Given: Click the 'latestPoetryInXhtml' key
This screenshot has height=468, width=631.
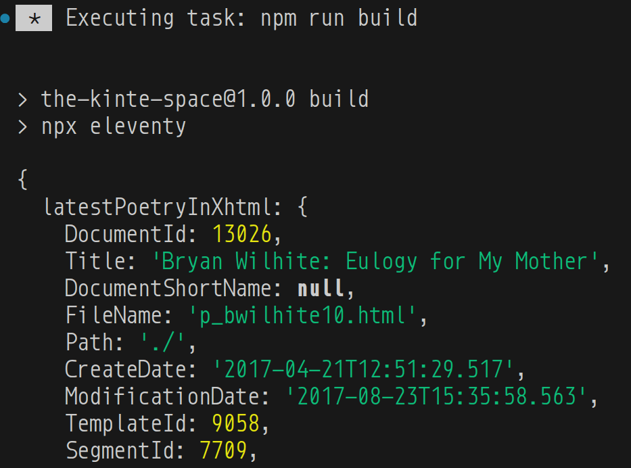Looking at the screenshot, I should [158, 208].
